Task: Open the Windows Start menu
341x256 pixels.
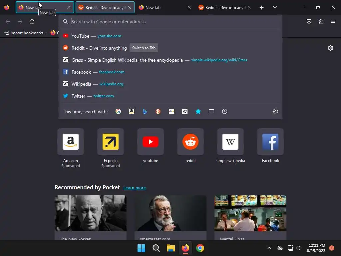Action: 141,248
